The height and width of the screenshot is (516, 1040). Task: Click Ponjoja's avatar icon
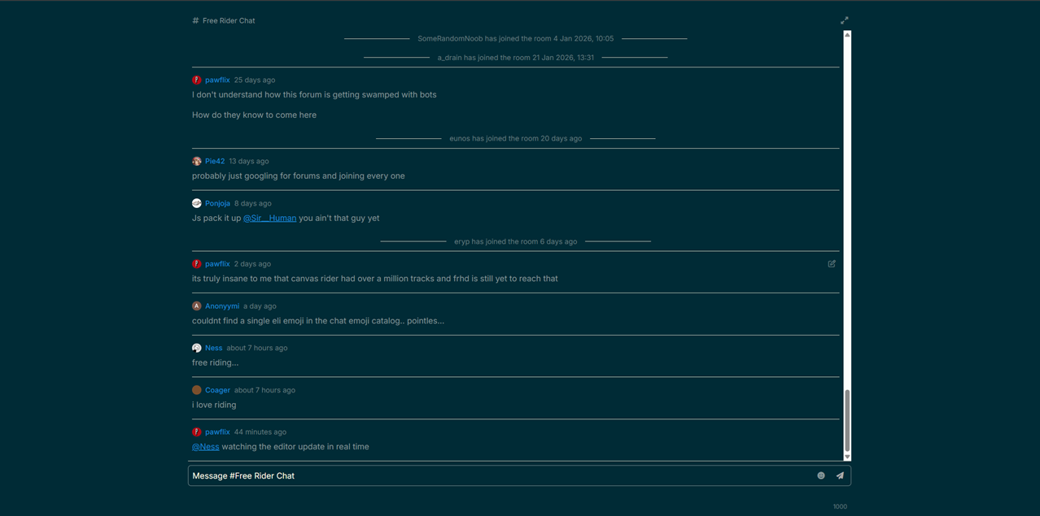pyautogui.click(x=196, y=203)
